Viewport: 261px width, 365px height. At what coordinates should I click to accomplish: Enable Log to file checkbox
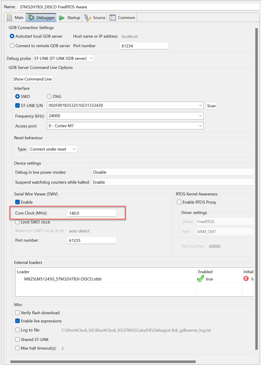18,330
